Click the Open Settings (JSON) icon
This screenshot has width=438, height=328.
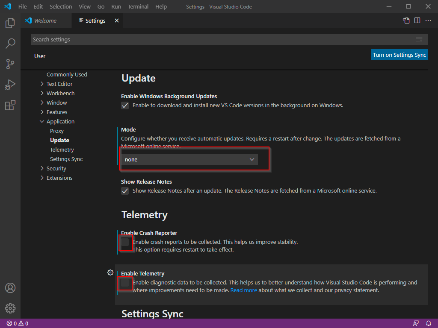(406, 20)
